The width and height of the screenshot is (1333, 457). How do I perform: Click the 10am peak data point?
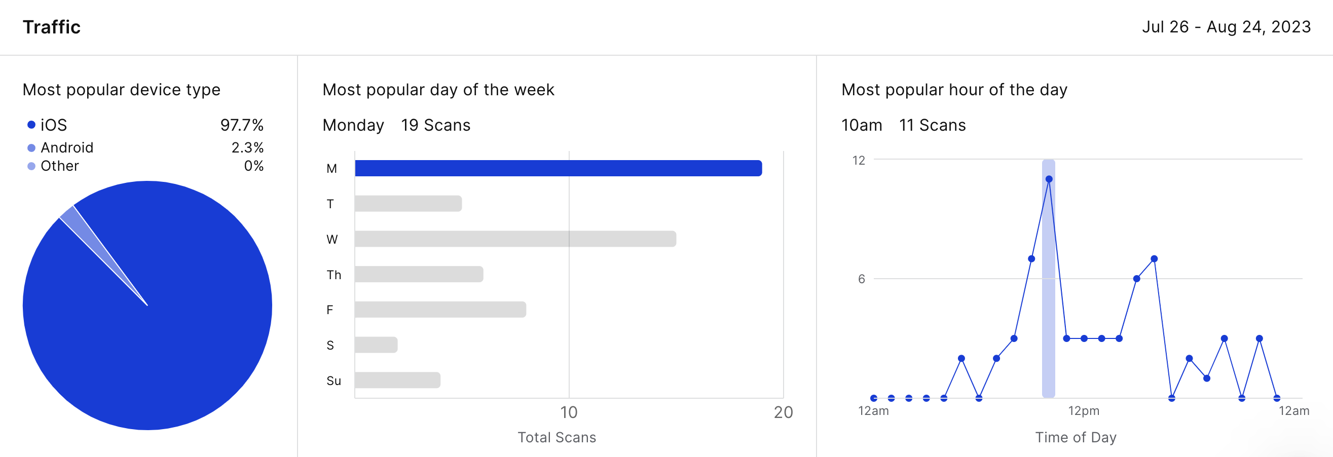(x=1048, y=179)
